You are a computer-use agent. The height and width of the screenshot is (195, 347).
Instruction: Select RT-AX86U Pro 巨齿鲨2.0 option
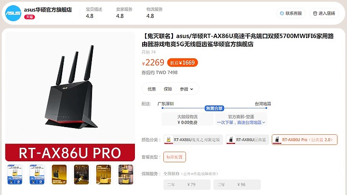[305, 140]
